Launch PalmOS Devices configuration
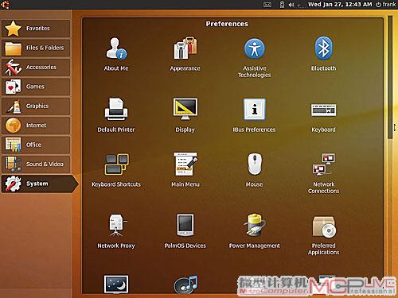398x298 pixels. tap(185, 231)
